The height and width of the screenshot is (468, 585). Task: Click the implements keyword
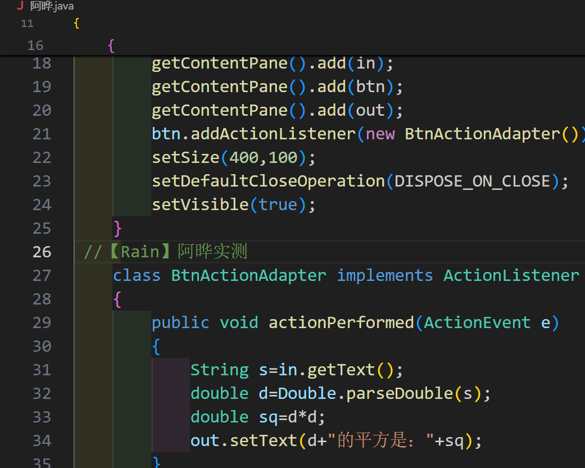[x=385, y=276]
